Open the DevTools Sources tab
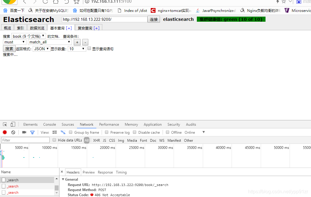This screenshot has height=197, width=311. point(67,124)
